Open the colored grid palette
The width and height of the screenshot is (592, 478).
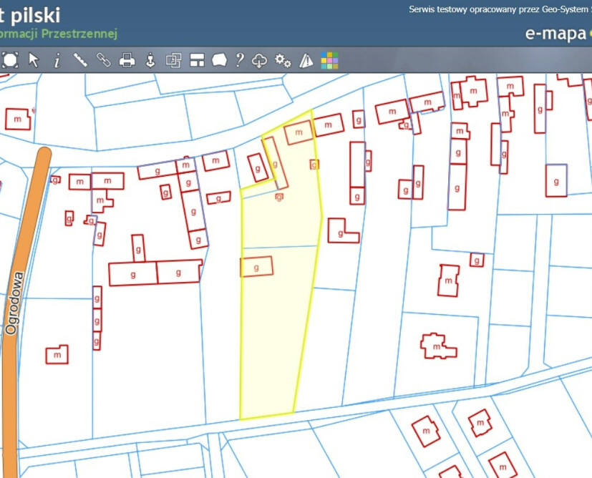pyautogui.click(x=329, y=60)
